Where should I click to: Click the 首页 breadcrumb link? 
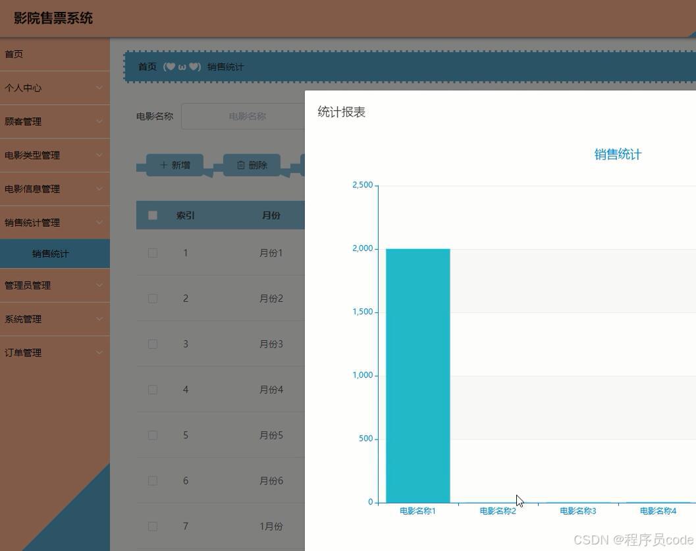(147, 67)
